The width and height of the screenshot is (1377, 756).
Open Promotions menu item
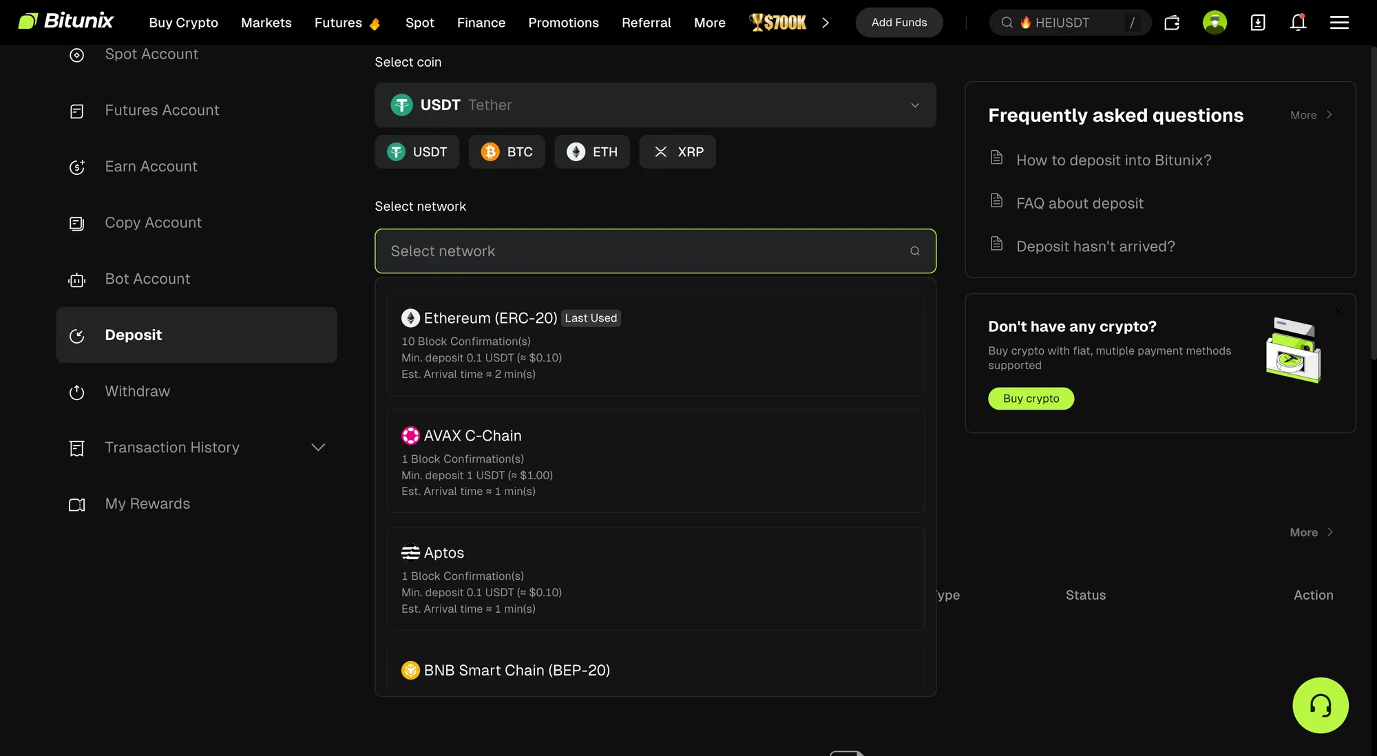pyautogui.click(x=563, y=23)
